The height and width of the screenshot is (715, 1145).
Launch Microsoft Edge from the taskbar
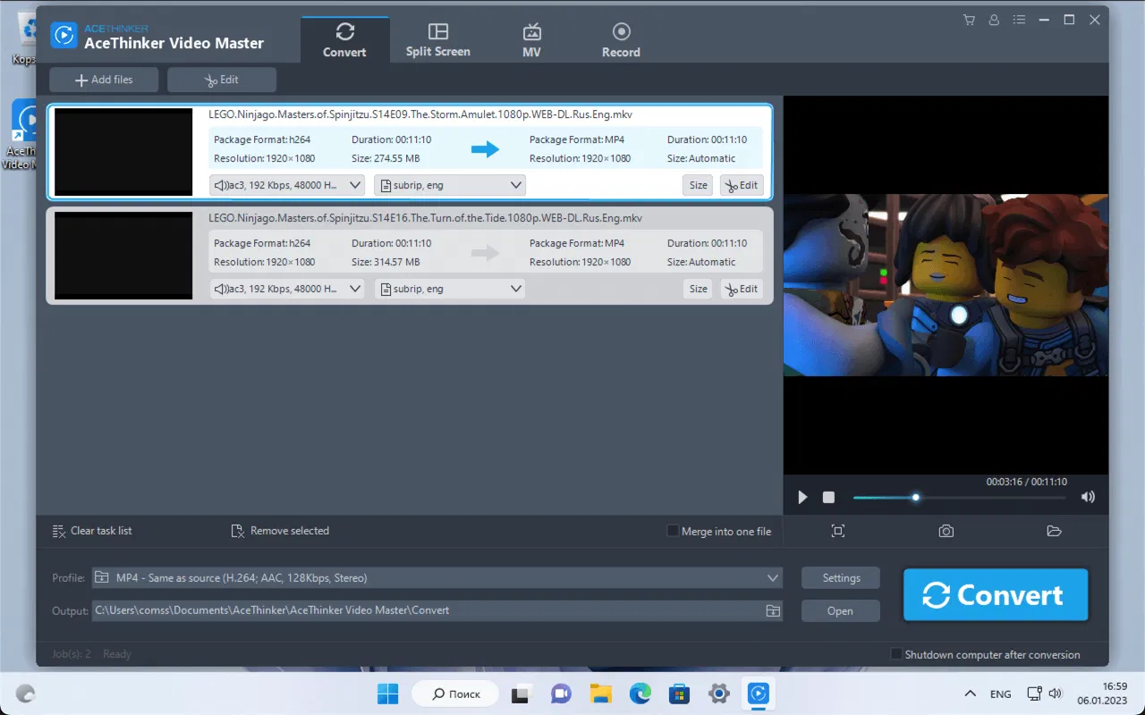[x=640, y=694]
